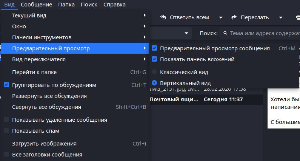The width and height of the screenshot is (300, 161).
Task: Open the Сообщение menu
Action: 36,5
